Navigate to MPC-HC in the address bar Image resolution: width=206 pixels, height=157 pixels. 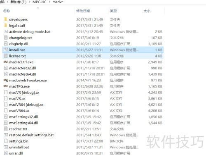40,2
